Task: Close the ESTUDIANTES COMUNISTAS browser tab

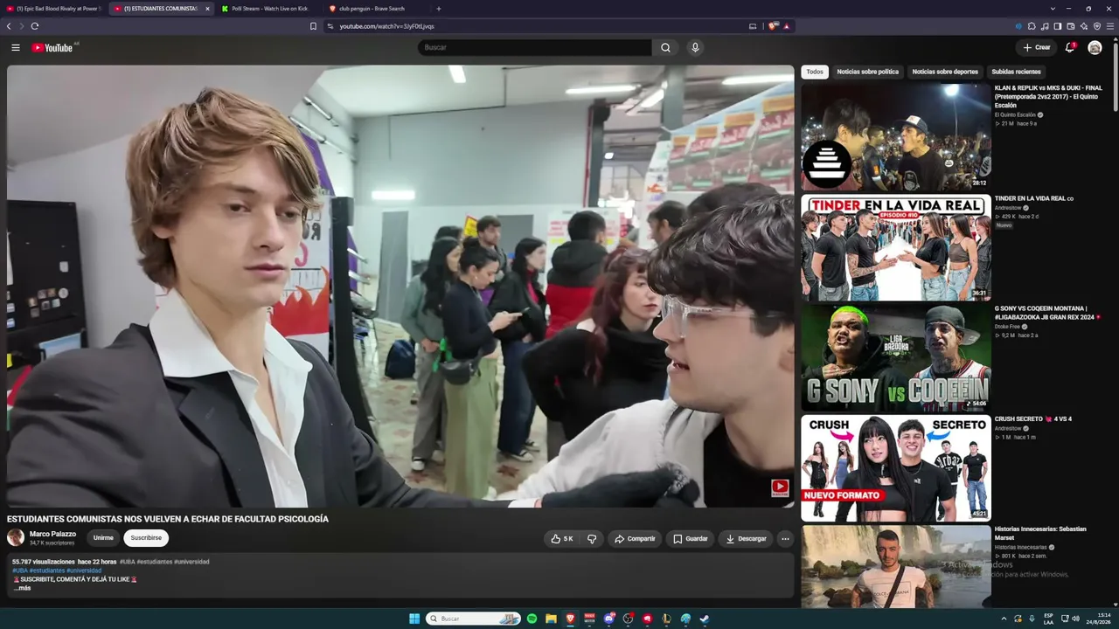Action: (x=207, y=9)
